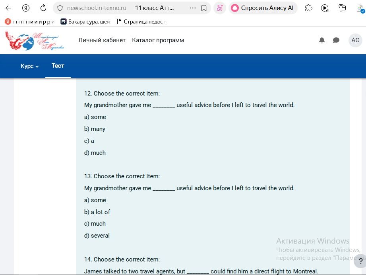Open notifications bell icon
The width and height of the screenshot is (366, 275).
(x=321, y=40)
